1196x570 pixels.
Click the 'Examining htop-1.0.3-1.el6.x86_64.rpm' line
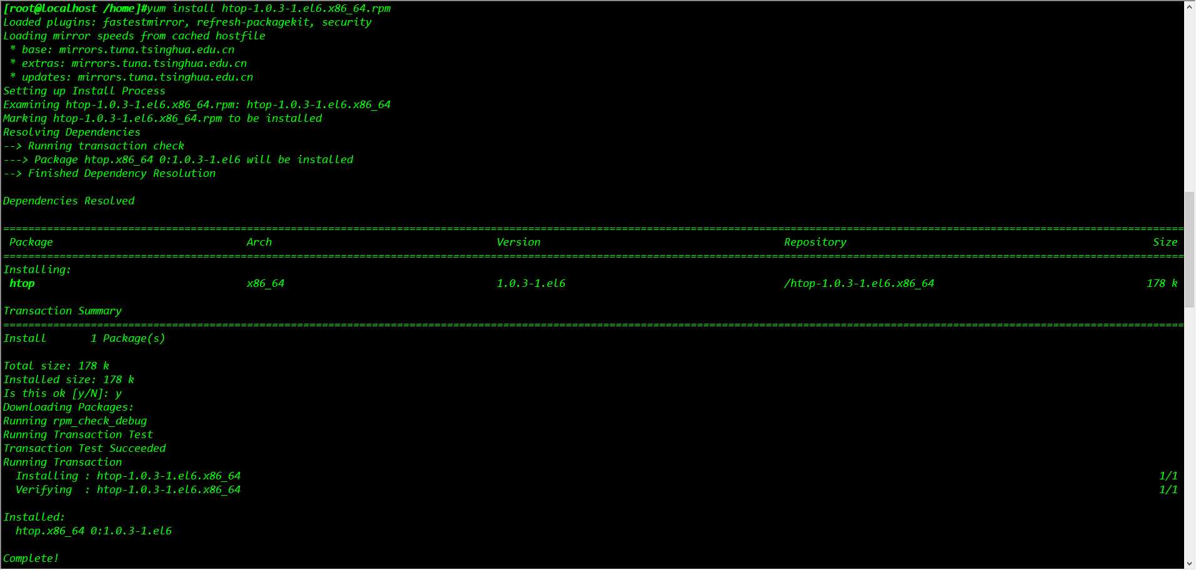(197, 104)
